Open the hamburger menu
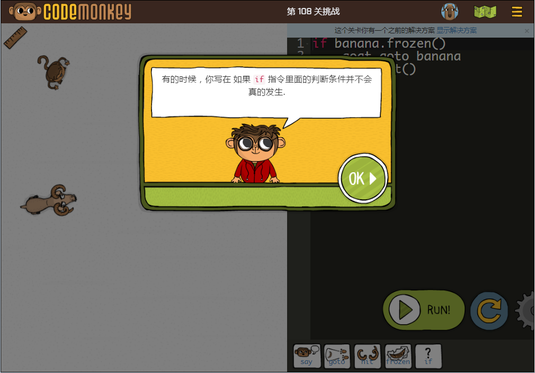 516,12
